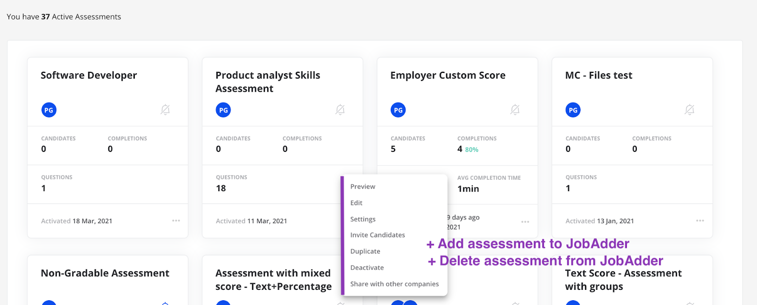757x305 pixels.
Task: Open Settings from the context menu
Action: pos(363,219)
